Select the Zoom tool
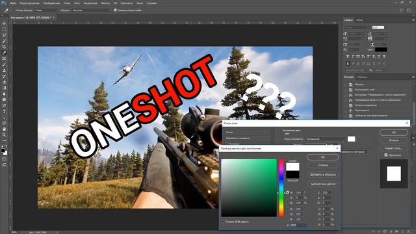 [4, 135]
